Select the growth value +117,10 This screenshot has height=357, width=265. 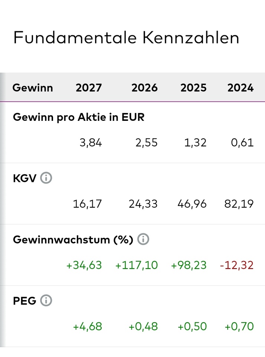[x=137, y=265]
